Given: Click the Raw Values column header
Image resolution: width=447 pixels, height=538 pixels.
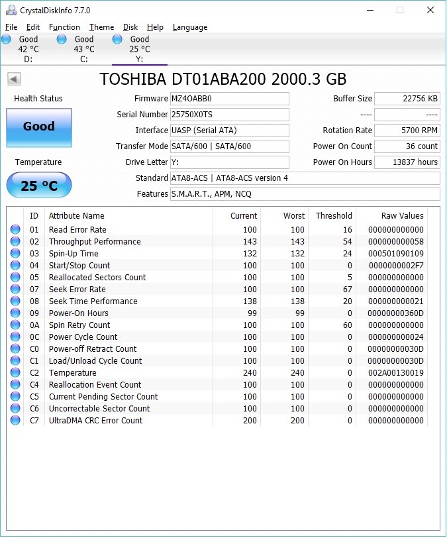Looking at the screenshot, I should pyautogui.click(x=392, y=215).
